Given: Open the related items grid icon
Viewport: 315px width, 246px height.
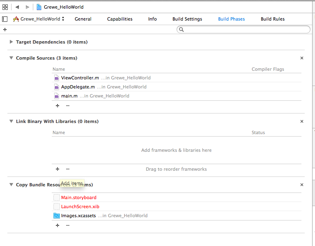Looking at the screenshot, I should (x=5, y=7).
